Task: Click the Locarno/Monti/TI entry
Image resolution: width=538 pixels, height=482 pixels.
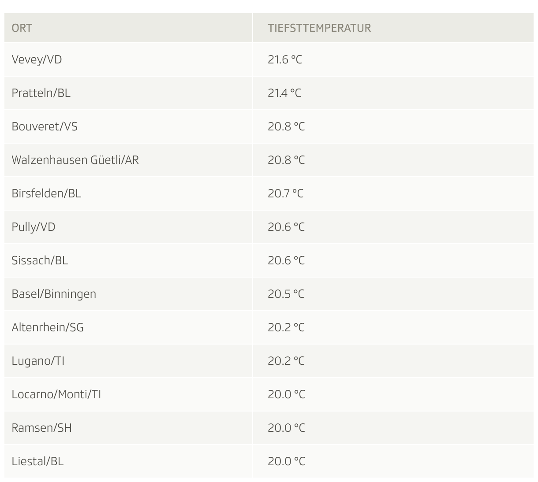Action: coord(56,394)
